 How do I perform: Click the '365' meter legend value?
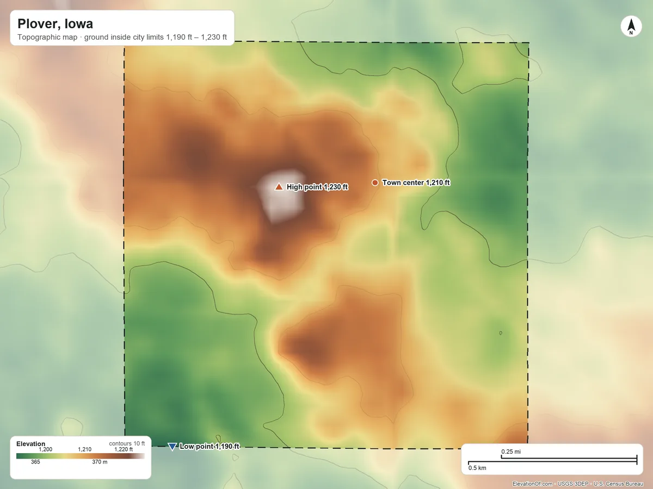tap(35, 462)
